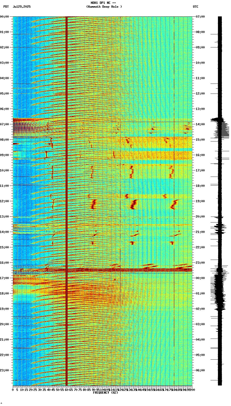Click the 14:00 PDT time label on left axis
Image resolution: width=231 pixels, height=406 pixels.
click(4, 232)
